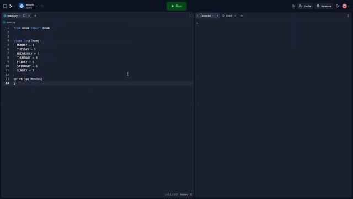This screenshot has height=199, width=353.
Task: Click the 'THURSDAY = 4' line
Action: click(x=27, y=57)
